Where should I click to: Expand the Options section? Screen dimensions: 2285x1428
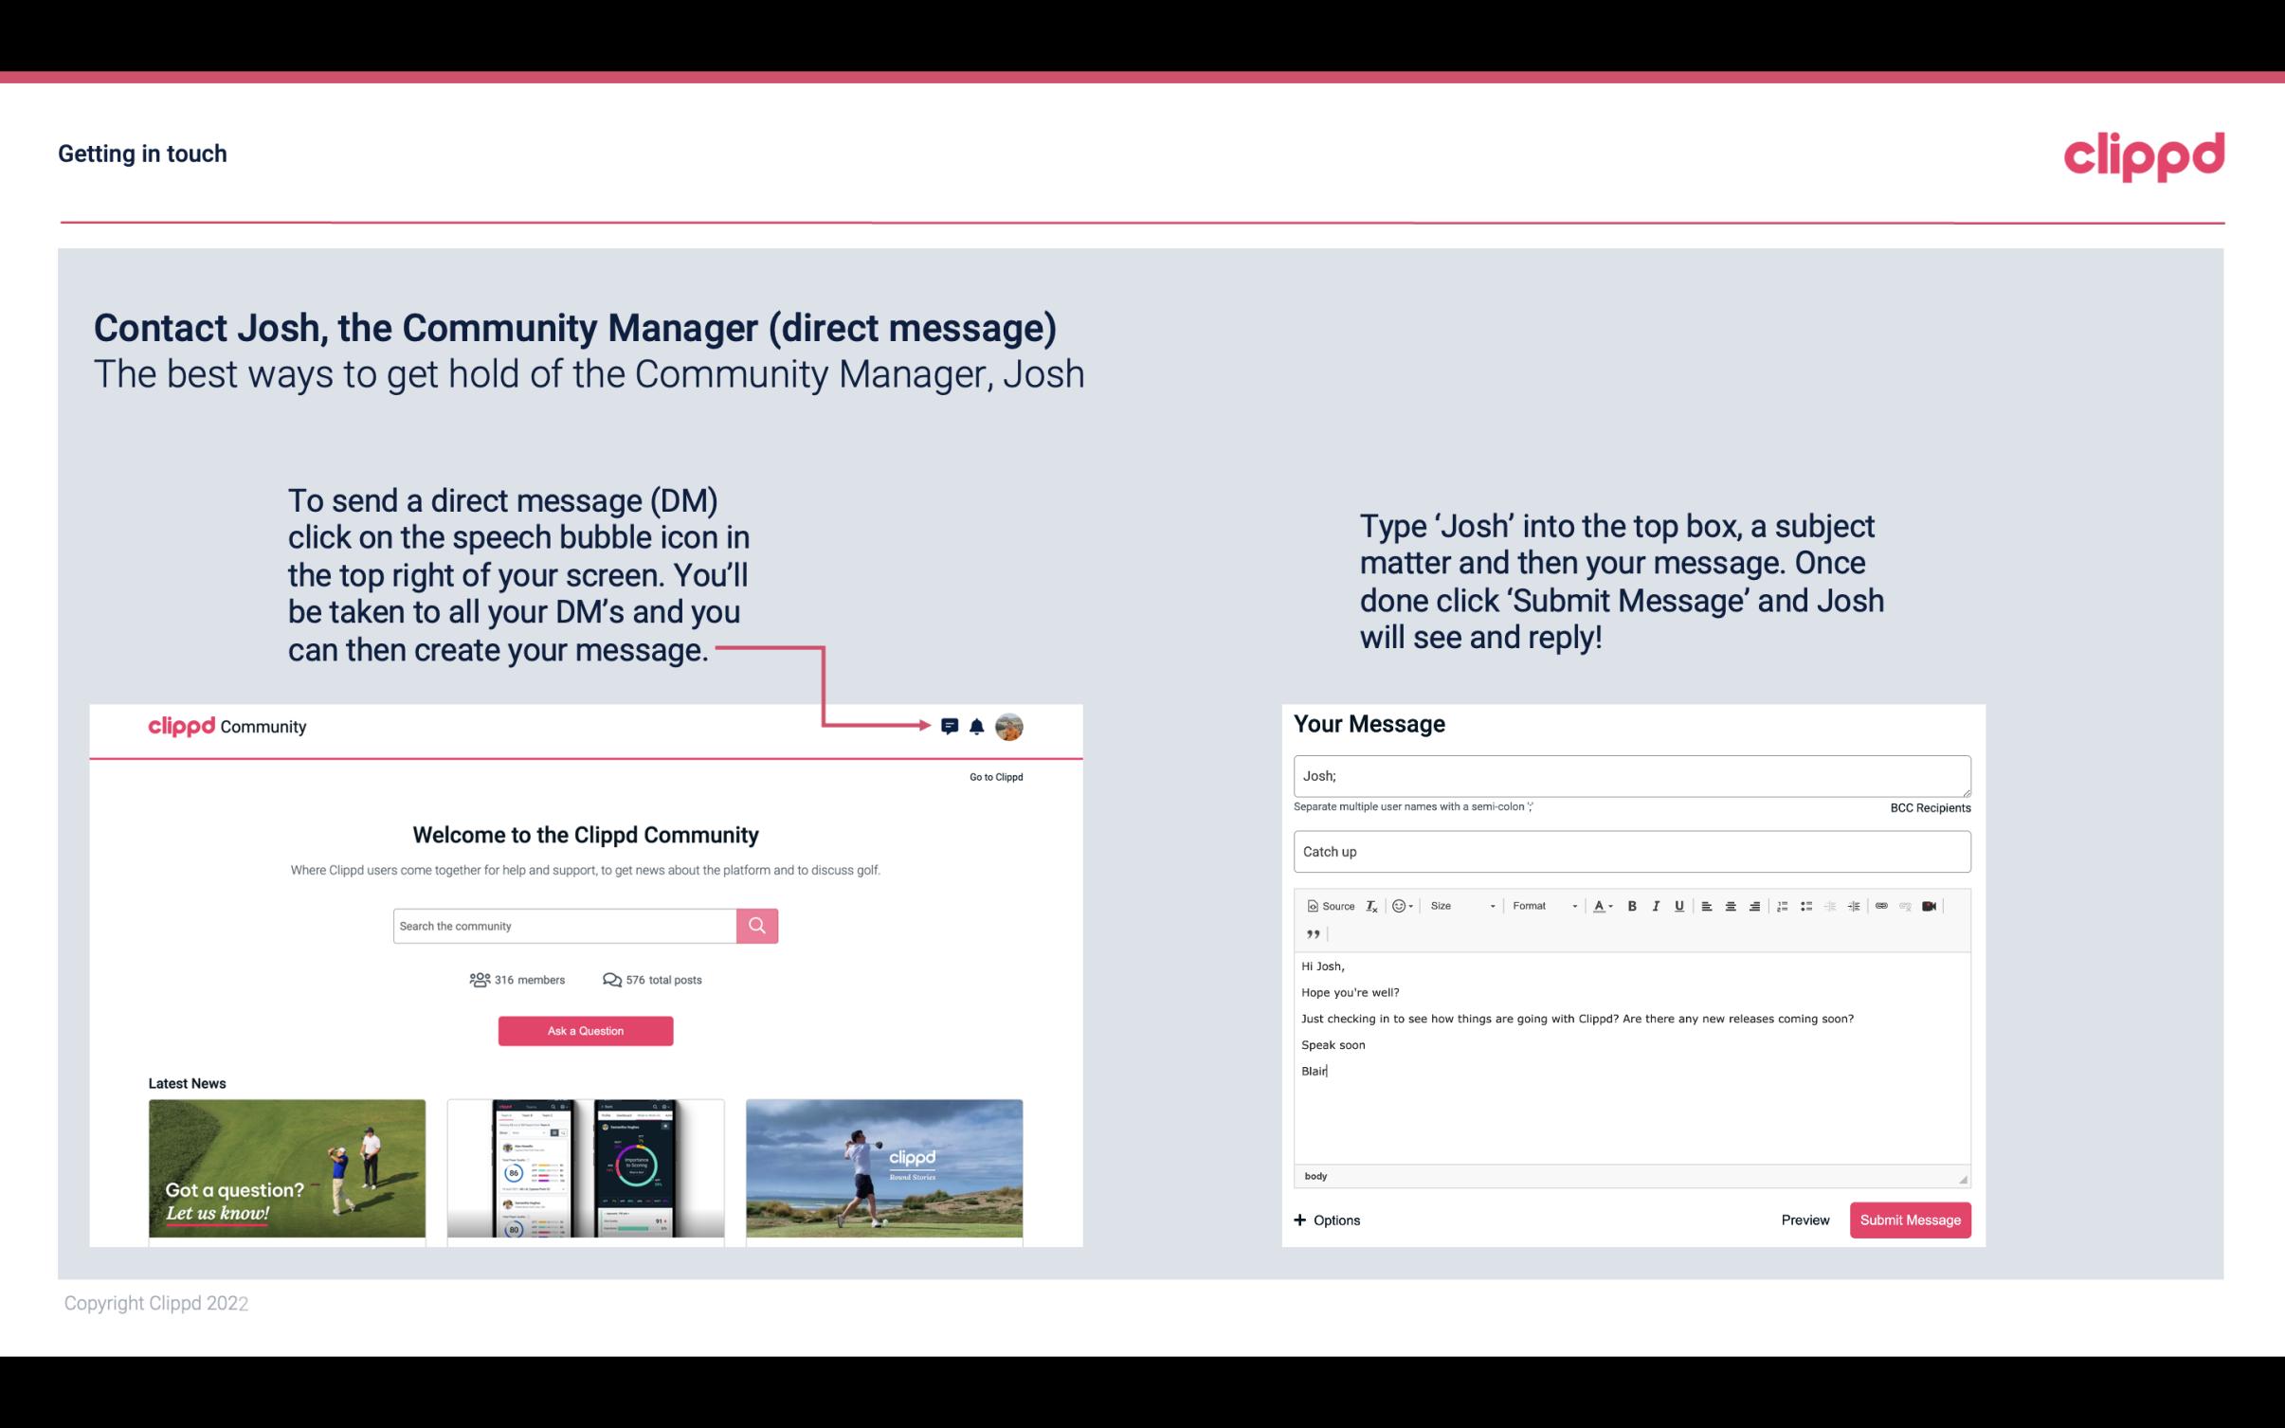(1324, 1220)
